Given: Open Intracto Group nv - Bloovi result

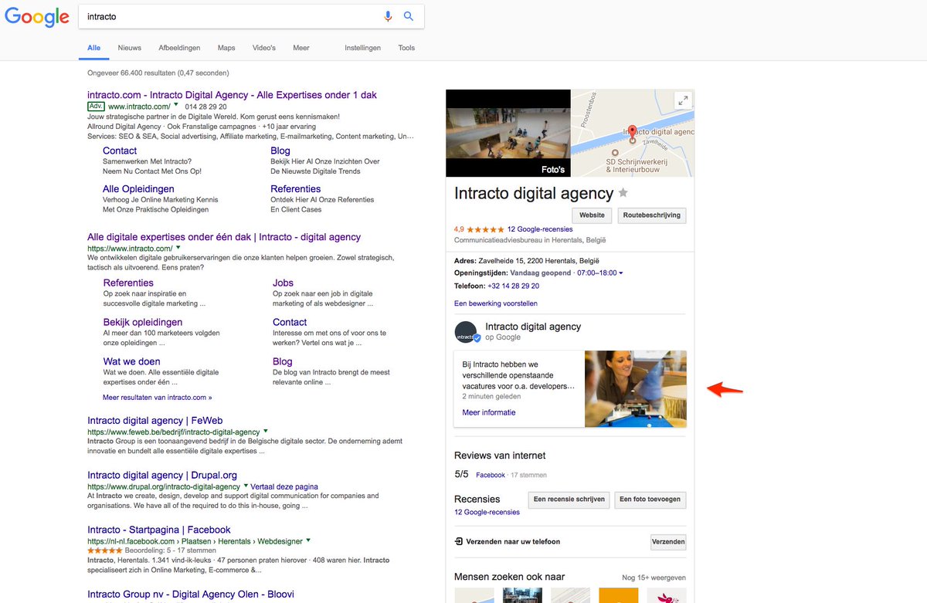Looking at the screenshot, I should tap(191, 595).
